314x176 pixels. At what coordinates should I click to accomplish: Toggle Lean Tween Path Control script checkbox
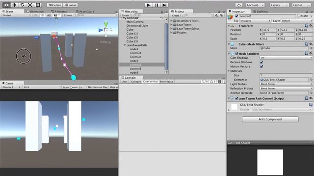click(x=236, y=98)
